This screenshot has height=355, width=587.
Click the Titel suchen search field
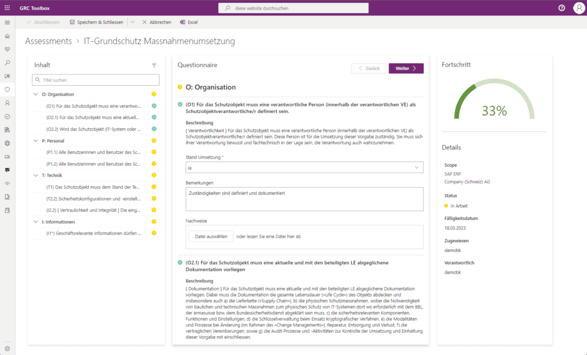[x=96, y=80]
